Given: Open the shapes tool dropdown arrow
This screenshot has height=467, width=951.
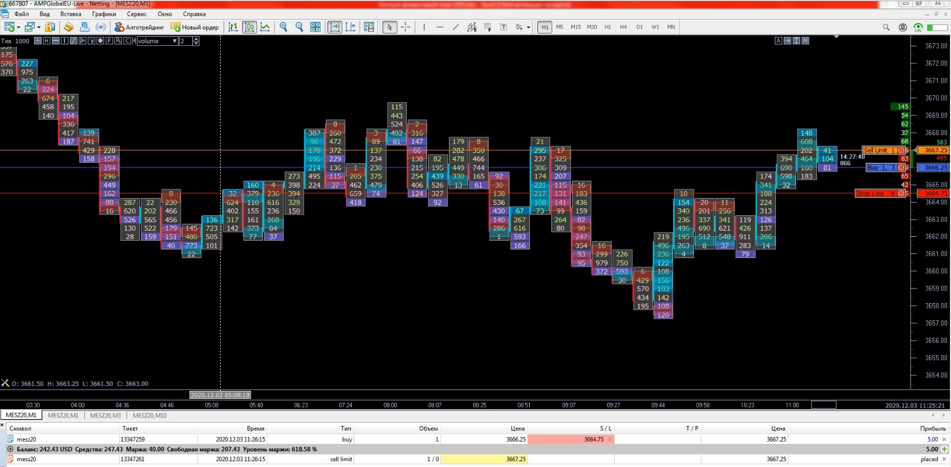Looking at the screenshot, I should pyautogui.click(x=528, y=27).
